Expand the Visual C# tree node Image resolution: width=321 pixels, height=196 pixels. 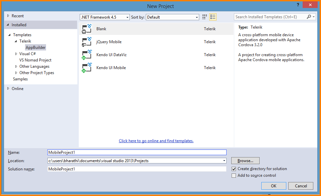pos(16,54)
